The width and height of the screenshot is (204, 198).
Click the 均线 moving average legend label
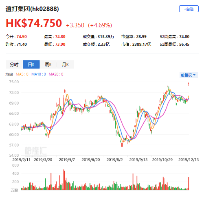point(9,74)
